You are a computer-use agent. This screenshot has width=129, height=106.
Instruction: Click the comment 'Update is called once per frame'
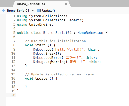[62, 74]
